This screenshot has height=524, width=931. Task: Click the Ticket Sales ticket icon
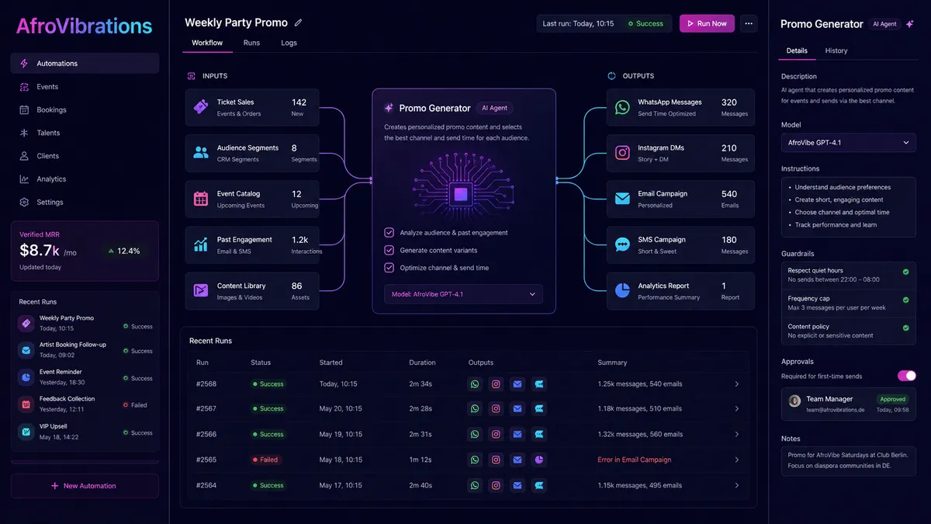coord(201,107)
